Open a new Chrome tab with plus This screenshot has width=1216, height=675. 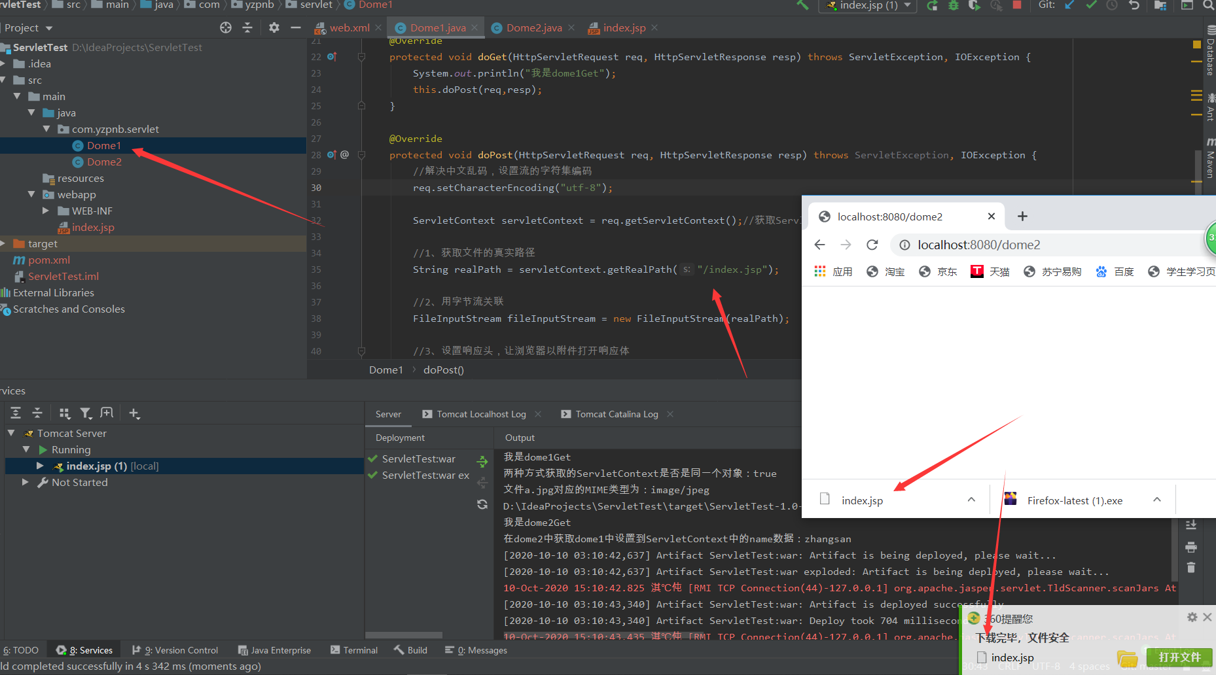pos(1022,216)
